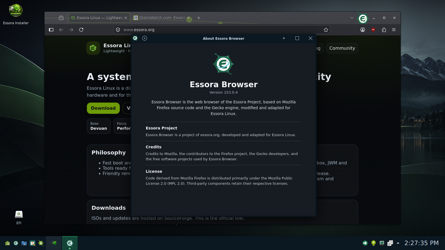Screen dimensions: 445x250
Task: Open the recent browsing view button
Action: click(61, 18)
